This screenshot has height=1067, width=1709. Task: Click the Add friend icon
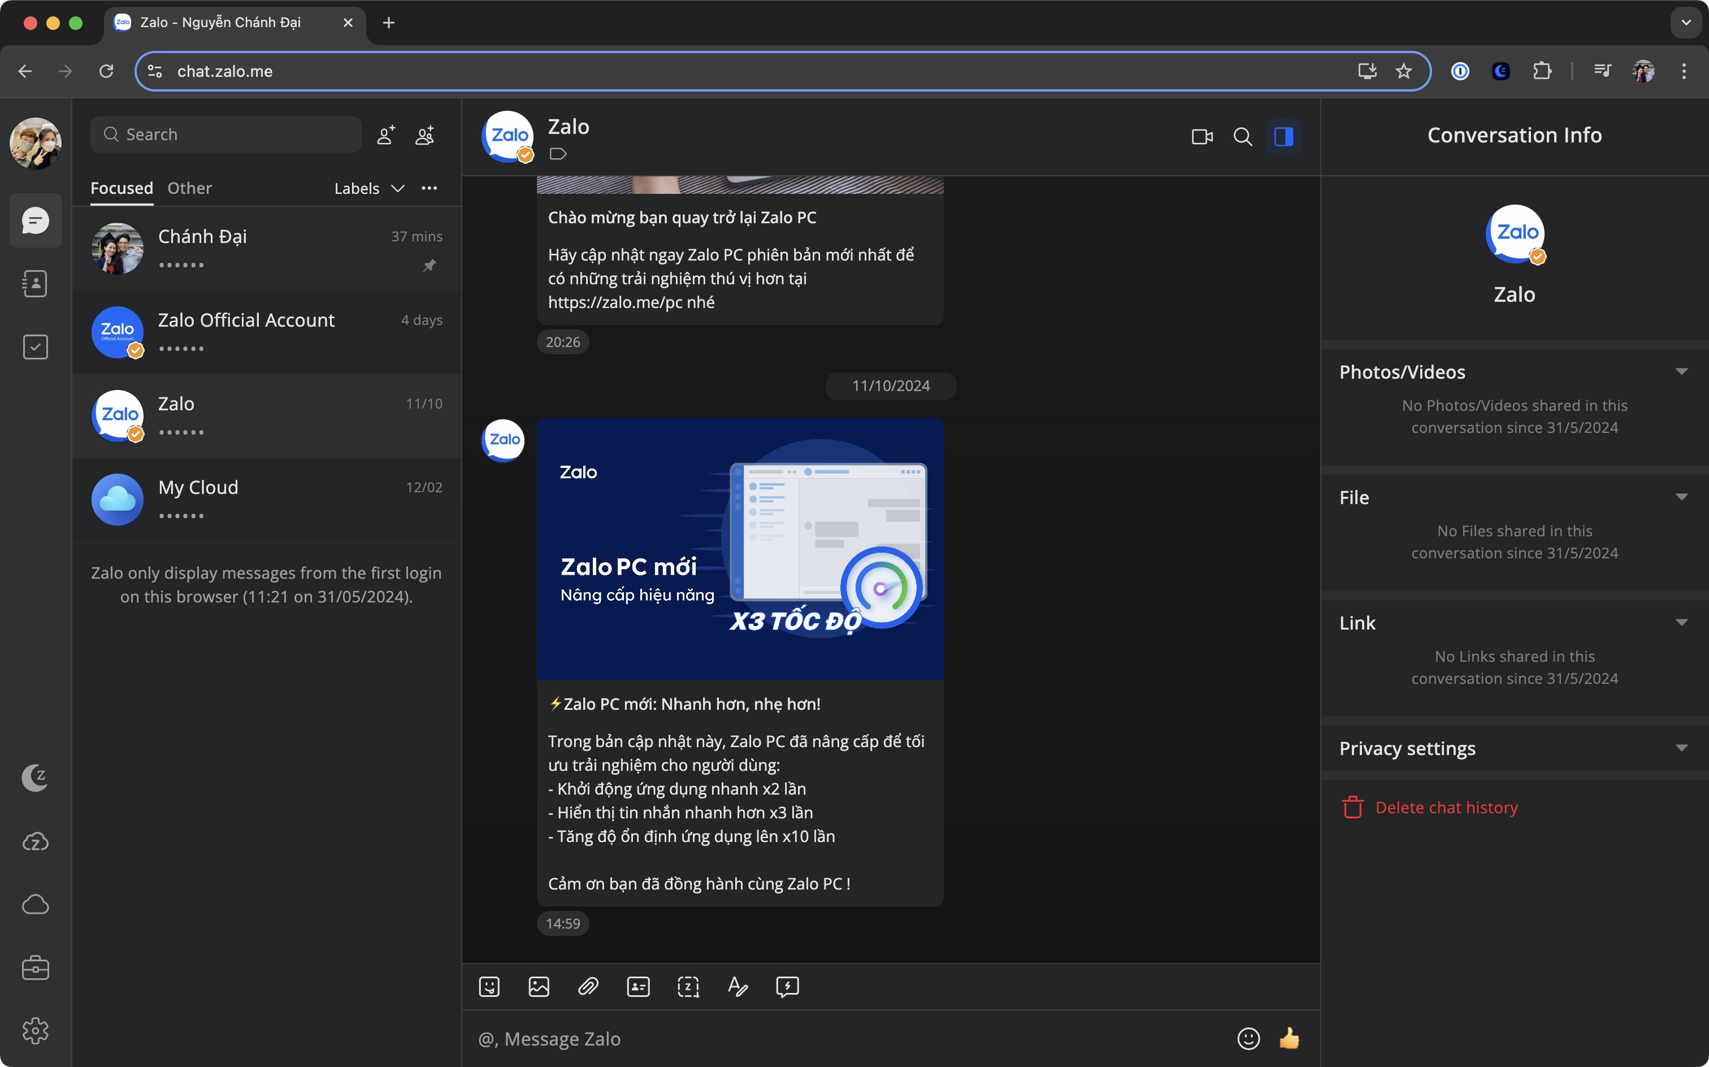(385, 135)
